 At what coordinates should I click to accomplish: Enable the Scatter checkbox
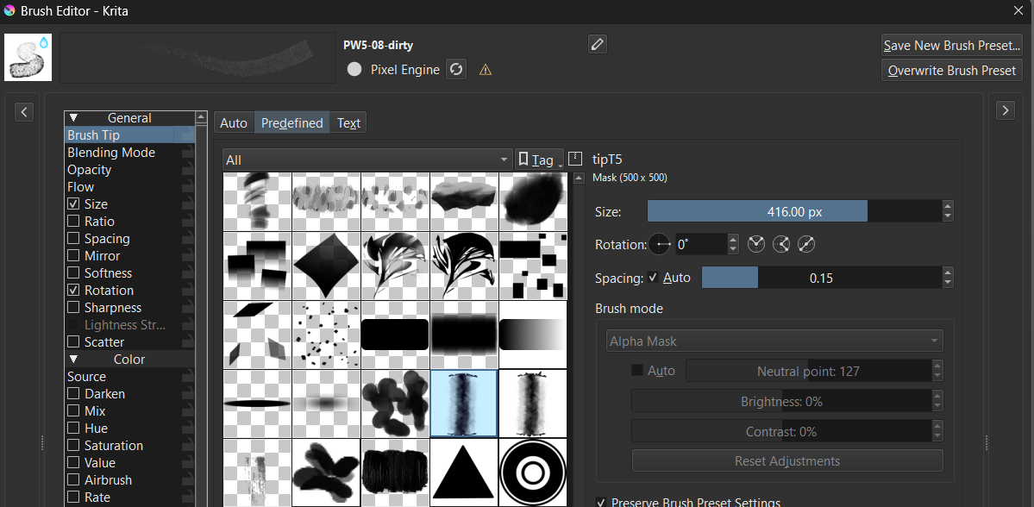tap(73, 342)
